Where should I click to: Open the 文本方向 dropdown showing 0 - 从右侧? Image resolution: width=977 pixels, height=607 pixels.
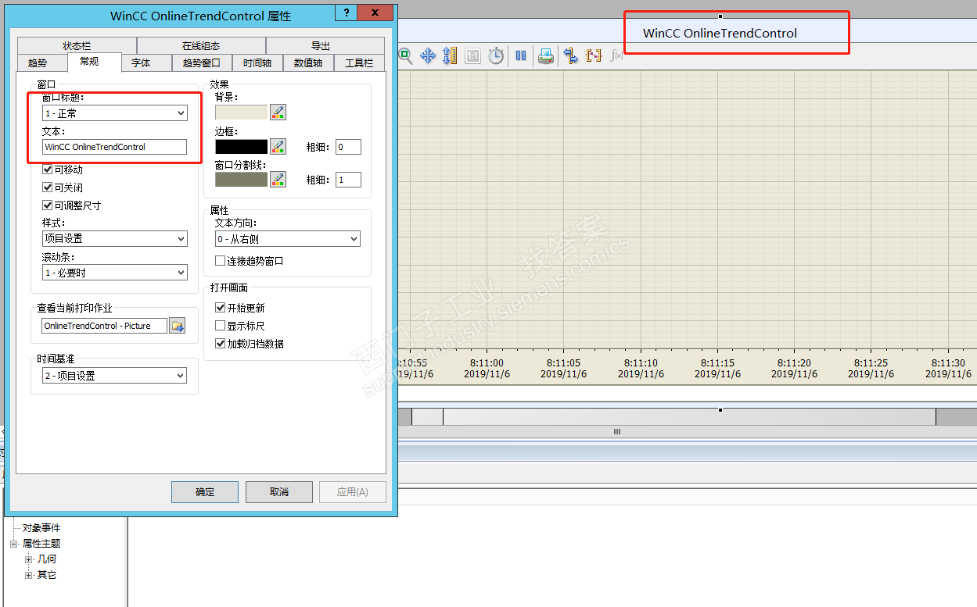[288, 239]
